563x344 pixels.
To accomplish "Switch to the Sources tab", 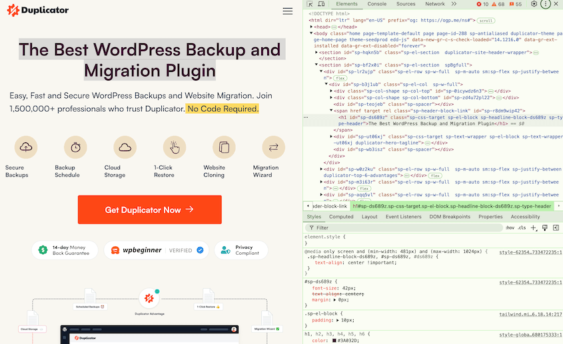I will click(x=406, y=4).
